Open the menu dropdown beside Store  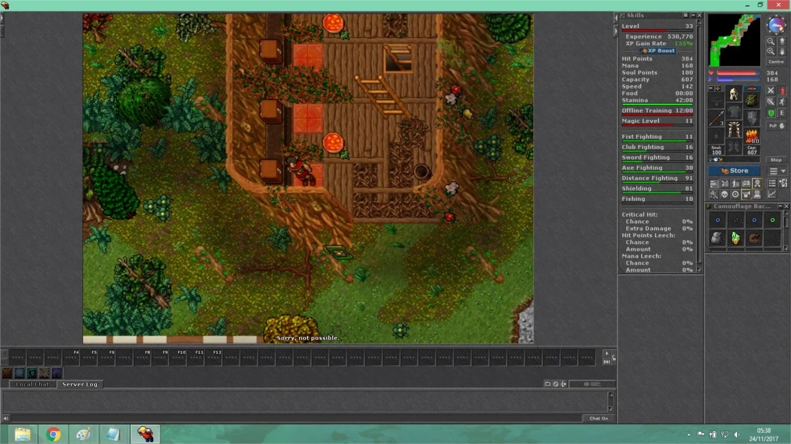[777, 171]
